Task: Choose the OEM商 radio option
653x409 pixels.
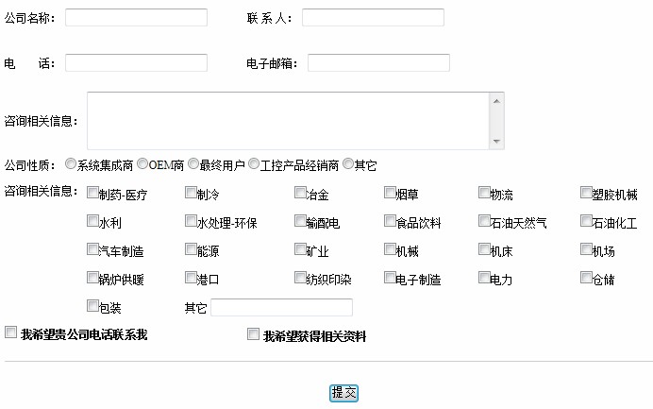Action: point(143,164)
